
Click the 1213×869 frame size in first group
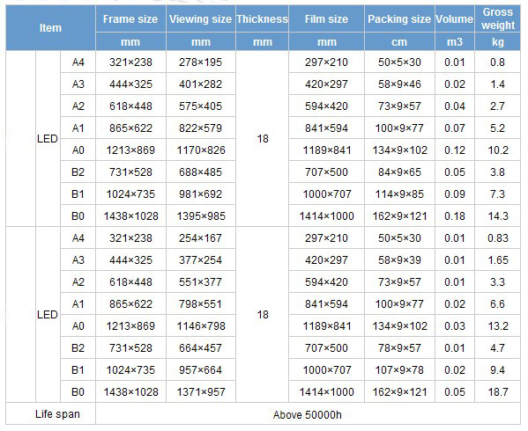(x=130, y=150)
